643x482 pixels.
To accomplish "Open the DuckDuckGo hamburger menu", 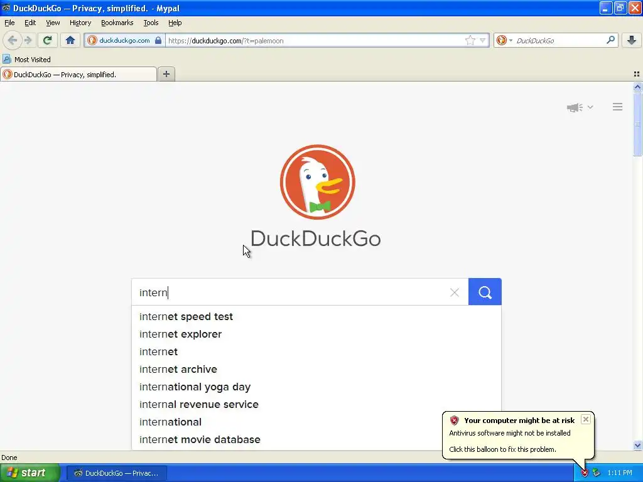I will (618, 107).
